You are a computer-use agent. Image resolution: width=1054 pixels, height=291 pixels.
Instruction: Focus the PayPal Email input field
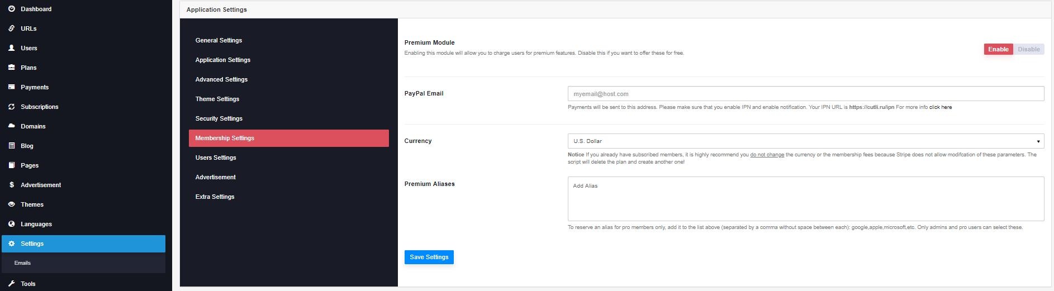[x=805, y=94]
